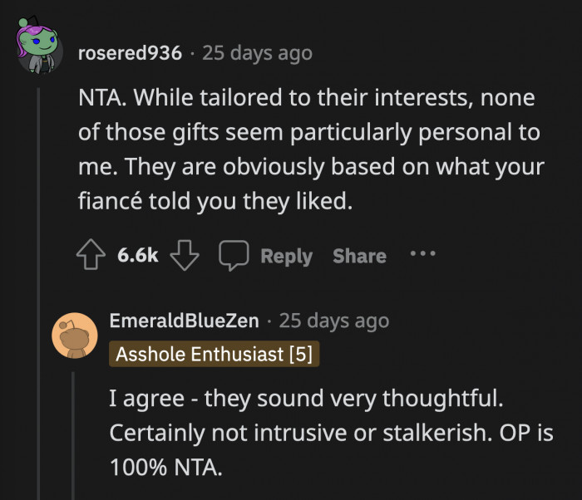Open the timestamp next to EmeraldBlueZen
582x500 pixels.
pos(333,321)
